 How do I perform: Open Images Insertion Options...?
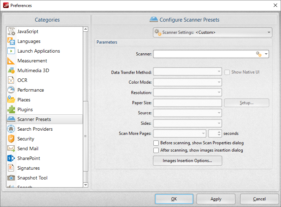[188, 161]
